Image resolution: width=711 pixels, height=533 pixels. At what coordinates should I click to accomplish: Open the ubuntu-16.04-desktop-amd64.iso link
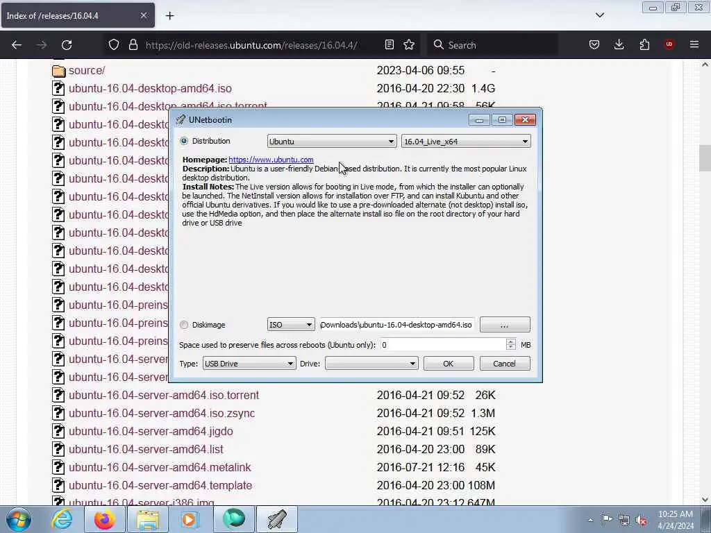point(150,88)
